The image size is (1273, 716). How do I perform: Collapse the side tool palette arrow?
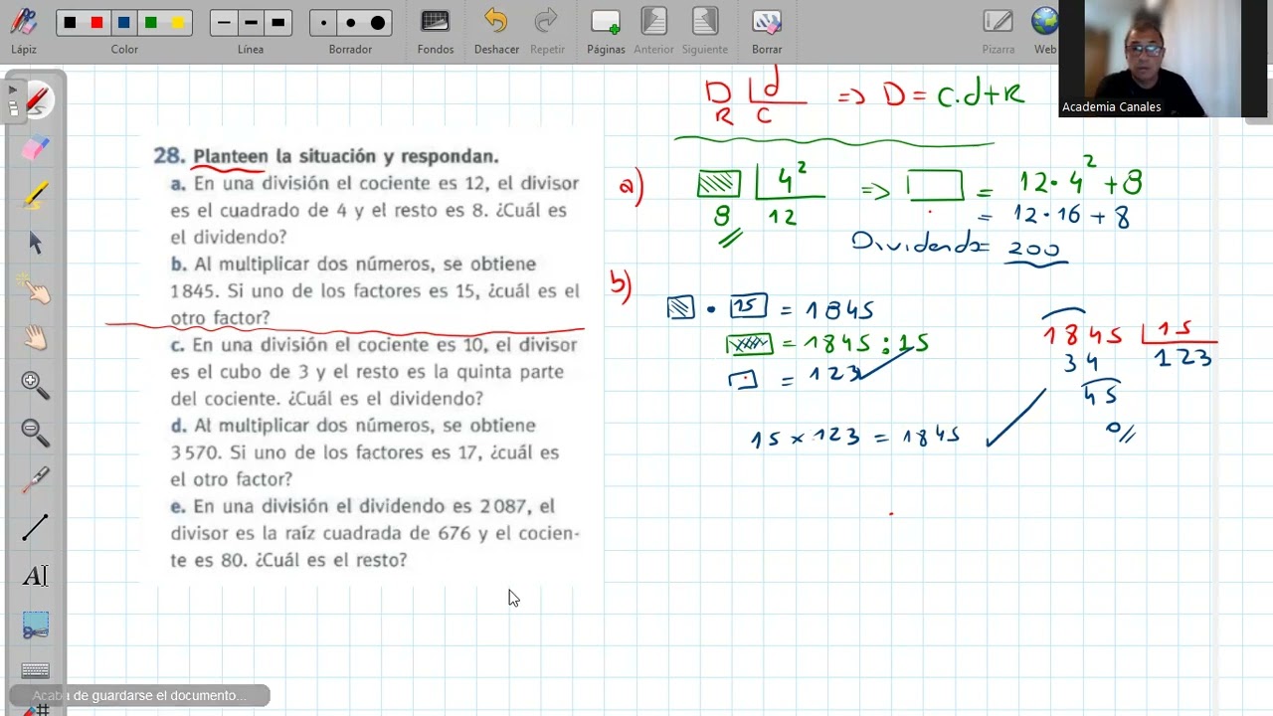pyautogui.click(x=12, y=90)
